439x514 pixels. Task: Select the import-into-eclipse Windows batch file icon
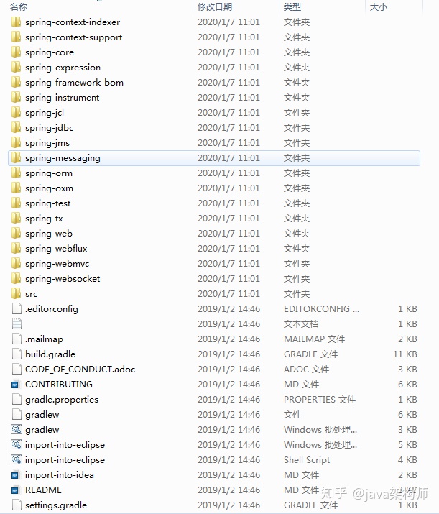17,444
